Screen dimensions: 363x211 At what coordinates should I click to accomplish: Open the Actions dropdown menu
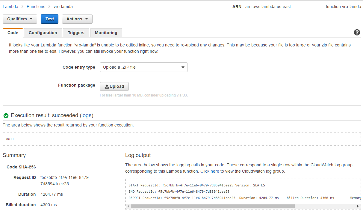pos(77,19)
